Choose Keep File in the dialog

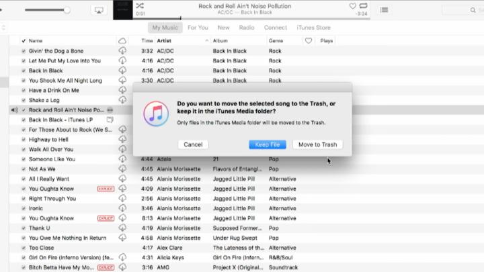tap(268, 144)
